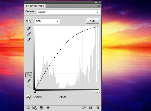The height and width of the screenshot is (111, 151).
Task: Open the Curves preset dropdown showing Custom
Action: 68,12
